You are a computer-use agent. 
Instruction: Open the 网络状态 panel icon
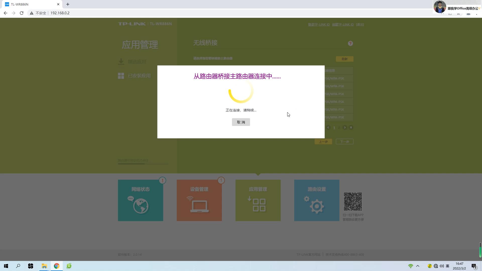coord(140,200)
